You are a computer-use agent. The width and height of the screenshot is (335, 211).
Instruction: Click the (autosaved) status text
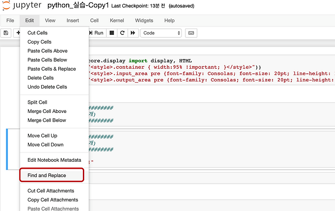[181, 6]
